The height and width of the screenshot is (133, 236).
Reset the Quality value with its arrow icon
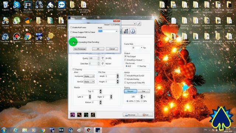103,58
